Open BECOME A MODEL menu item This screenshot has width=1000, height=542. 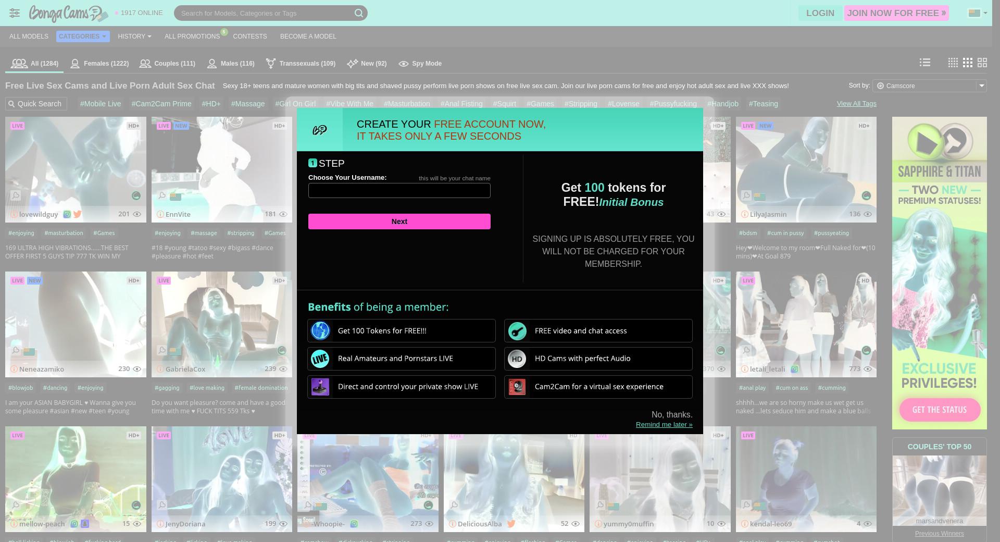(308, 36)
